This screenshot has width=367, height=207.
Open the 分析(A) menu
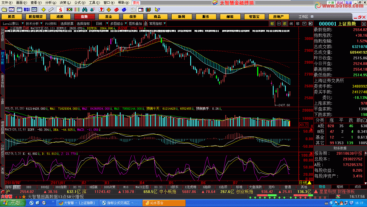[51, 2]
